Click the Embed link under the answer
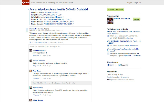This screenshot has height=102, width=164. (54, 43)
